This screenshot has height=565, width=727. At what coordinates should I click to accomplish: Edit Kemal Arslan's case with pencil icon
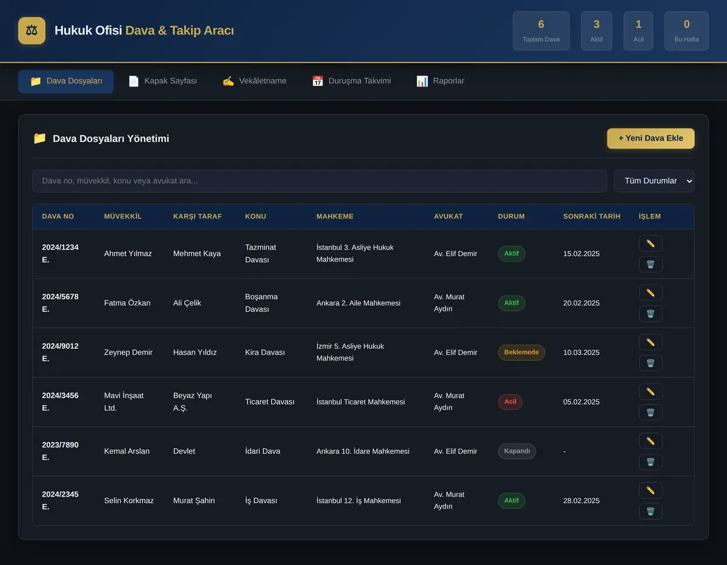pos(651,441)
